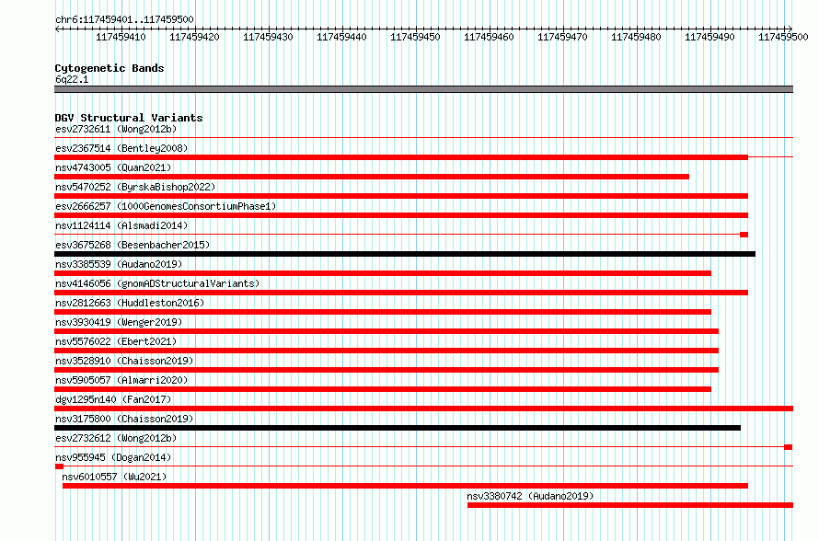Open variant nsv3385539 (Audano2019) label
This screenshot has width=819, height=541.
119,264
